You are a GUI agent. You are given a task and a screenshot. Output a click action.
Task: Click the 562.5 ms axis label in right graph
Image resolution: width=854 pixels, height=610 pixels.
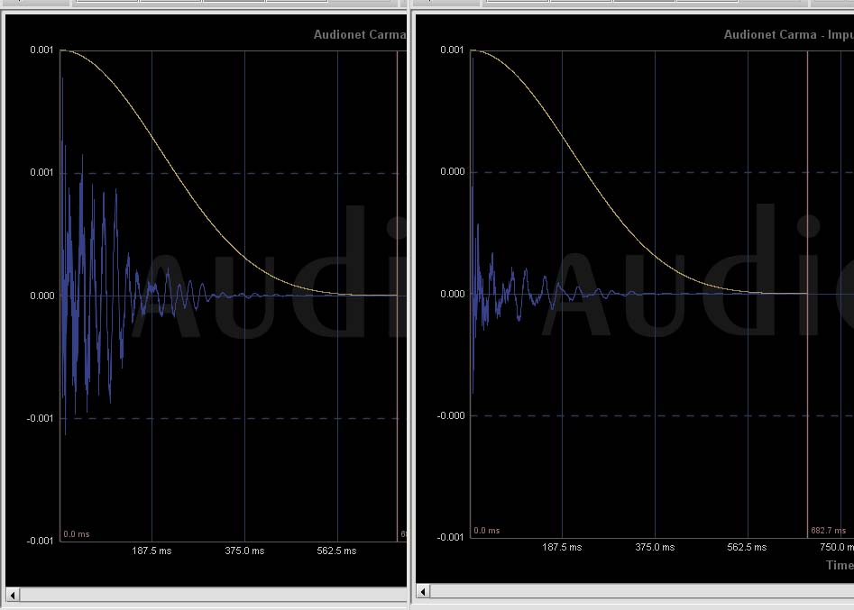click(x=747, y=547)
